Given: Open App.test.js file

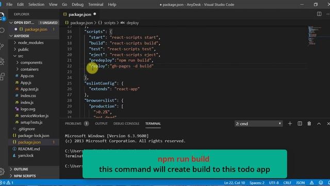Looking at the screenshot, I should [29, 89].
